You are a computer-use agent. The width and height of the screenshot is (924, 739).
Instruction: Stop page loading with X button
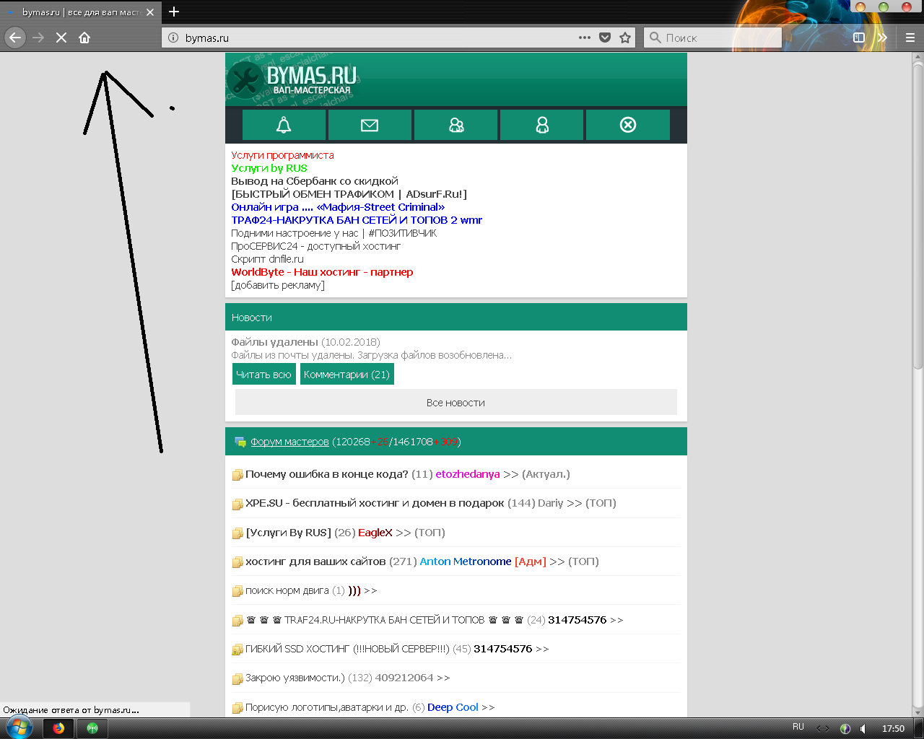[x=61, y=38]
